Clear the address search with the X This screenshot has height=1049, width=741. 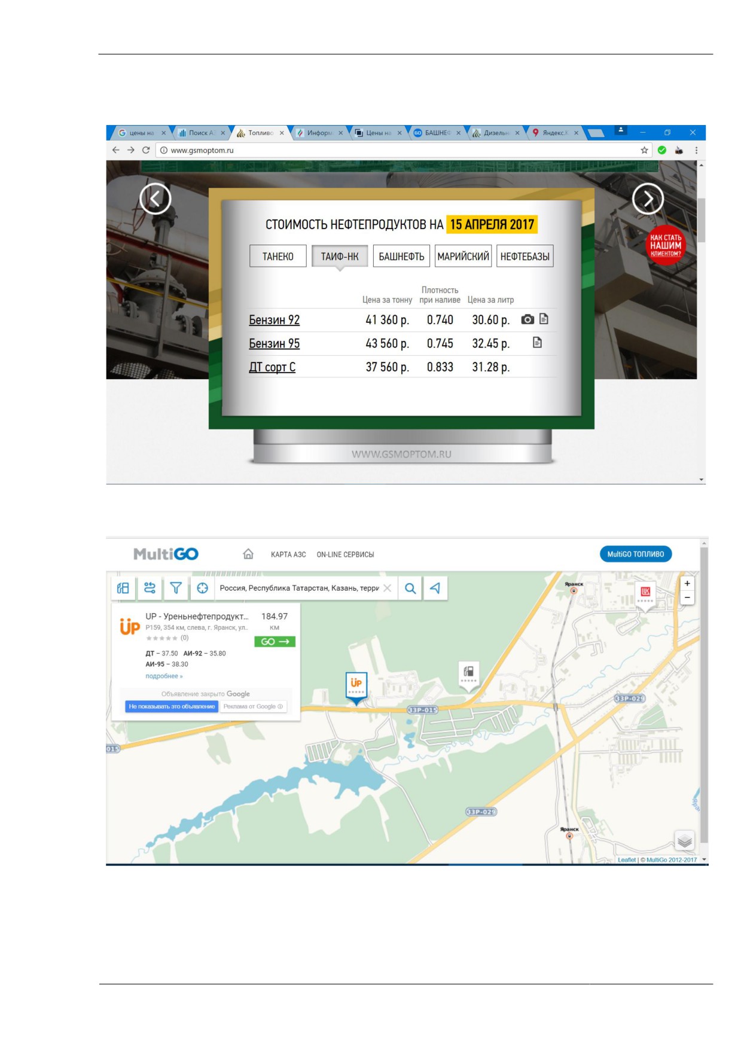pyautogui.click(x=388, y=588)
